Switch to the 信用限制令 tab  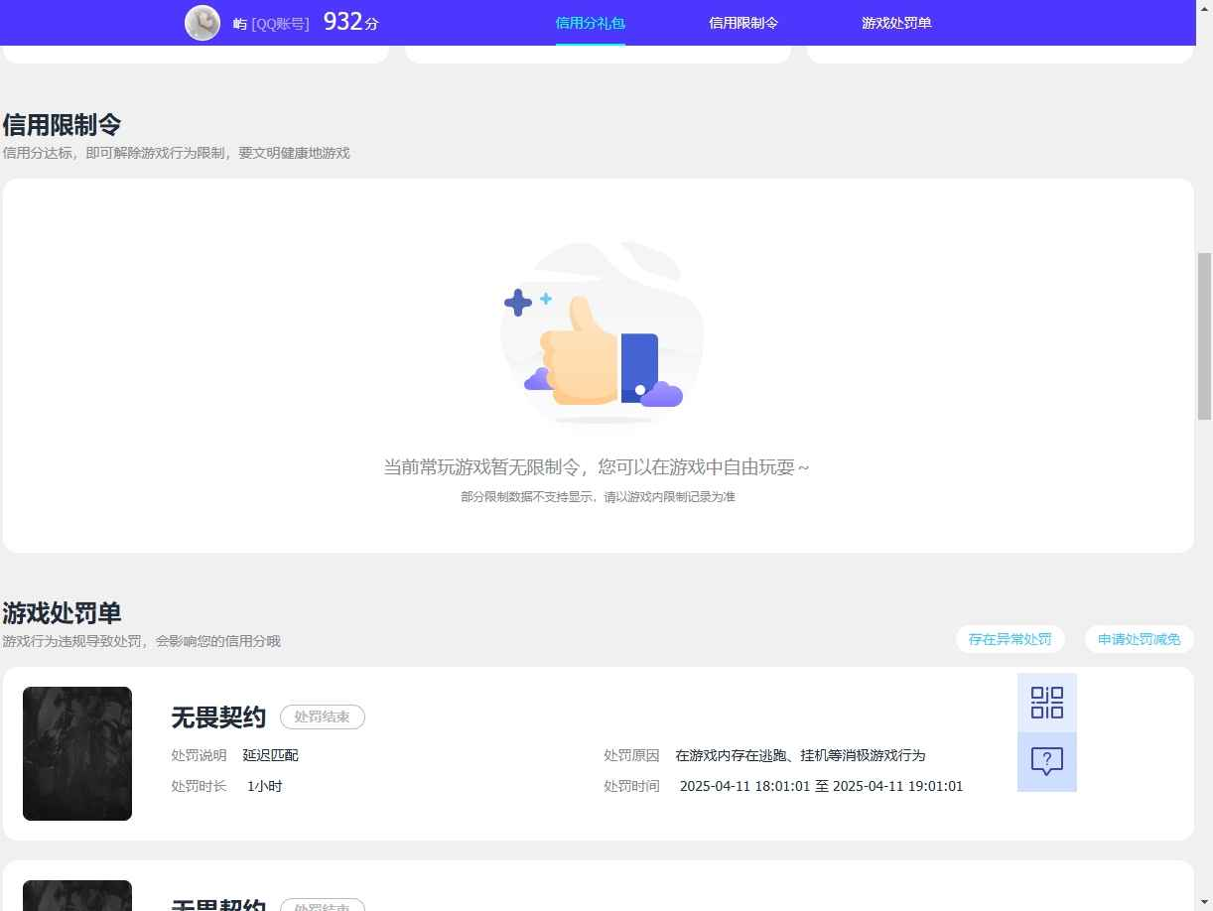click(743, 23)
